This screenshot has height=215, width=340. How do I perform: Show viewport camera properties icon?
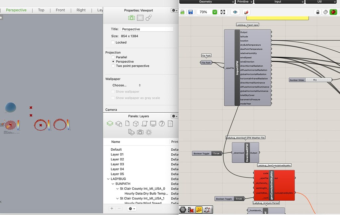coord(131,18)
